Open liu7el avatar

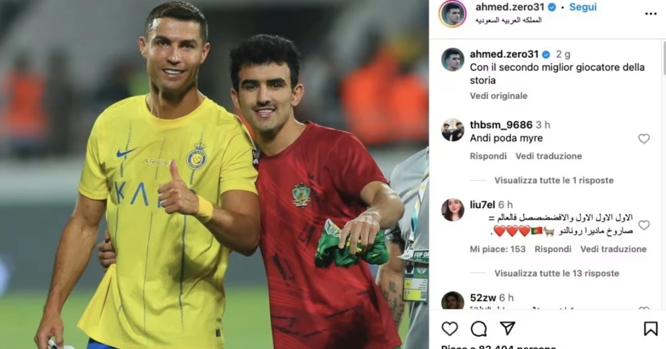click(453, 210)
